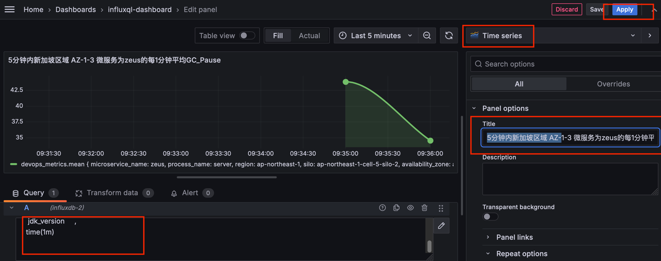The height and width of the screenshot is (261, 661).
Task: Open the Last 5 minutes time picker
Action: pos(376,36)
